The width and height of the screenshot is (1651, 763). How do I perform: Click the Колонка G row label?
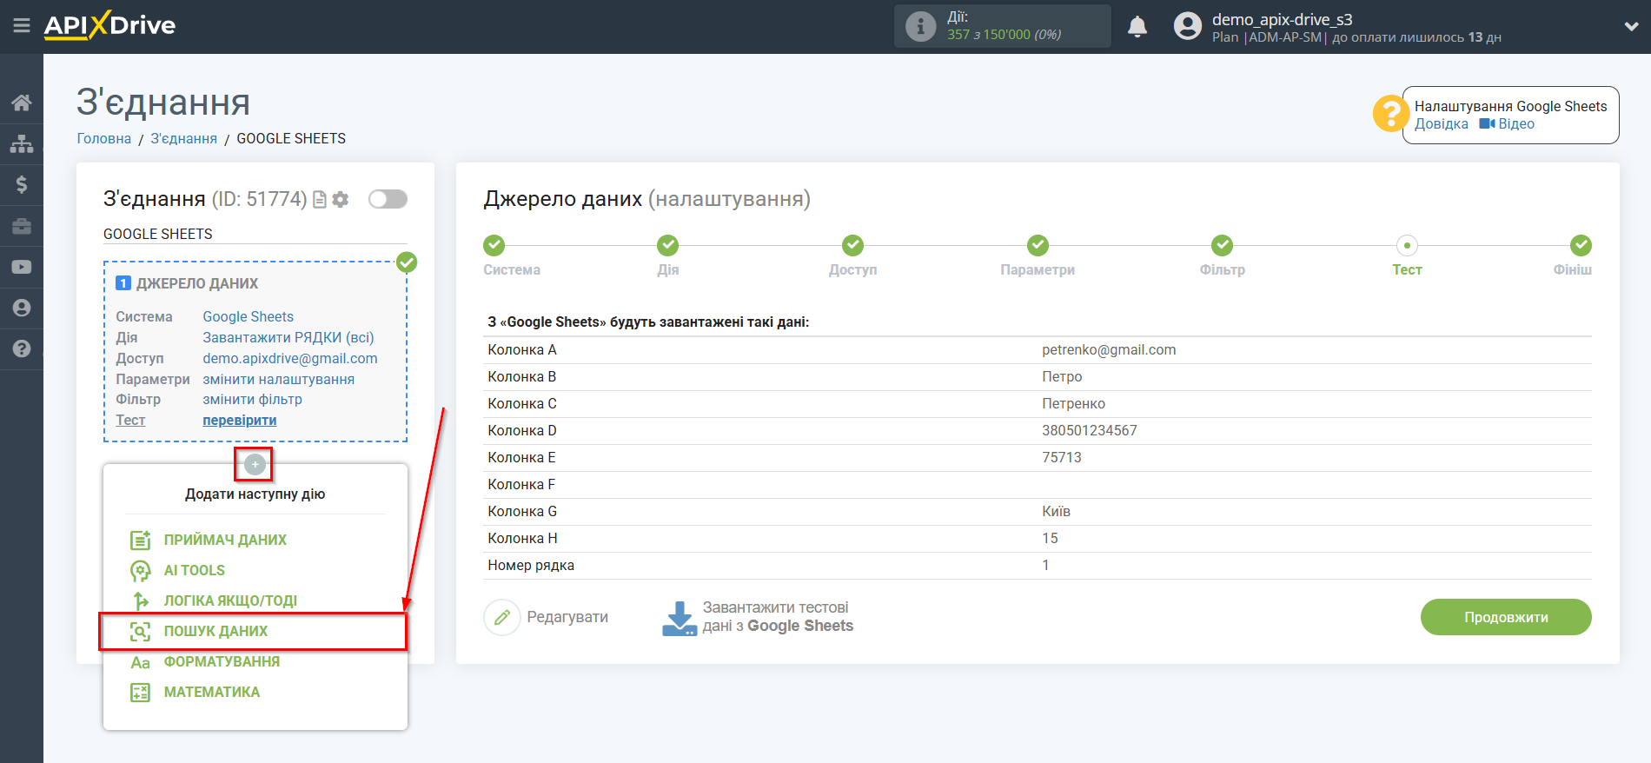(x=522, y=511)
